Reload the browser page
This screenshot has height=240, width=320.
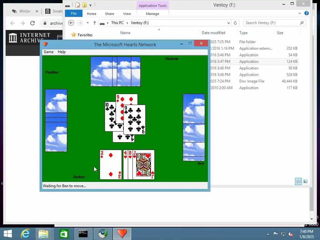point(32,23)
